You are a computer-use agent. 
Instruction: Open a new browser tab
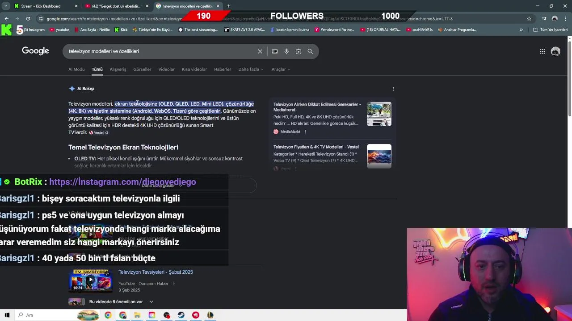pos(228,6)
